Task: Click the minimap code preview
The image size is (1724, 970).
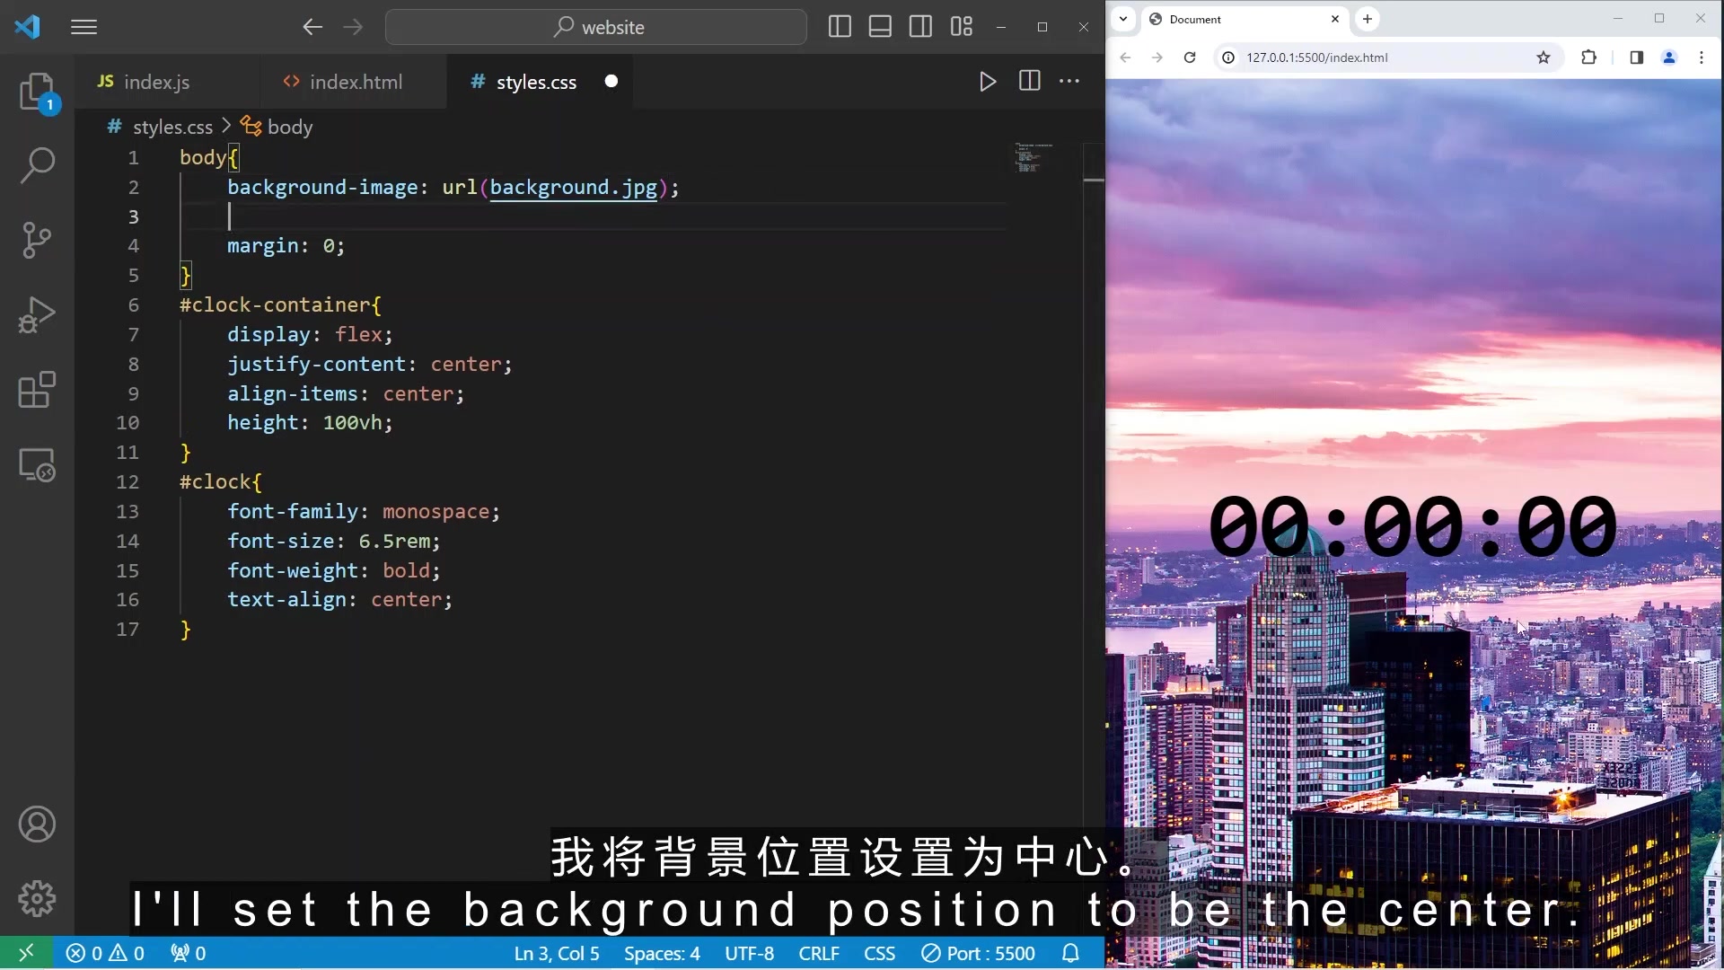Action: coord(1033,156)
